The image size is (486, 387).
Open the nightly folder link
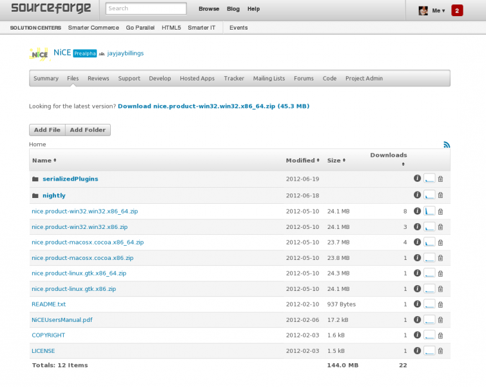(54, 195)
